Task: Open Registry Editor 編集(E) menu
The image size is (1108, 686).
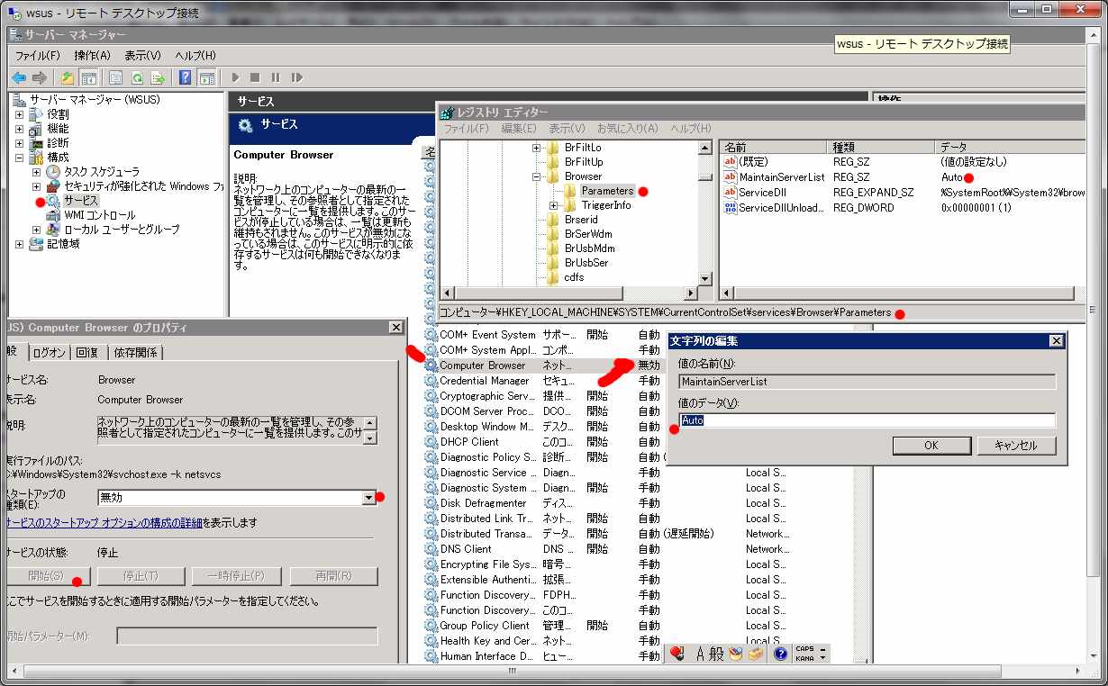Action: (x=519, y=129)
